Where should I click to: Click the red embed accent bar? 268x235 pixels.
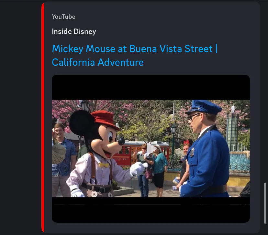pyautogui.click(x=43, y=117)
